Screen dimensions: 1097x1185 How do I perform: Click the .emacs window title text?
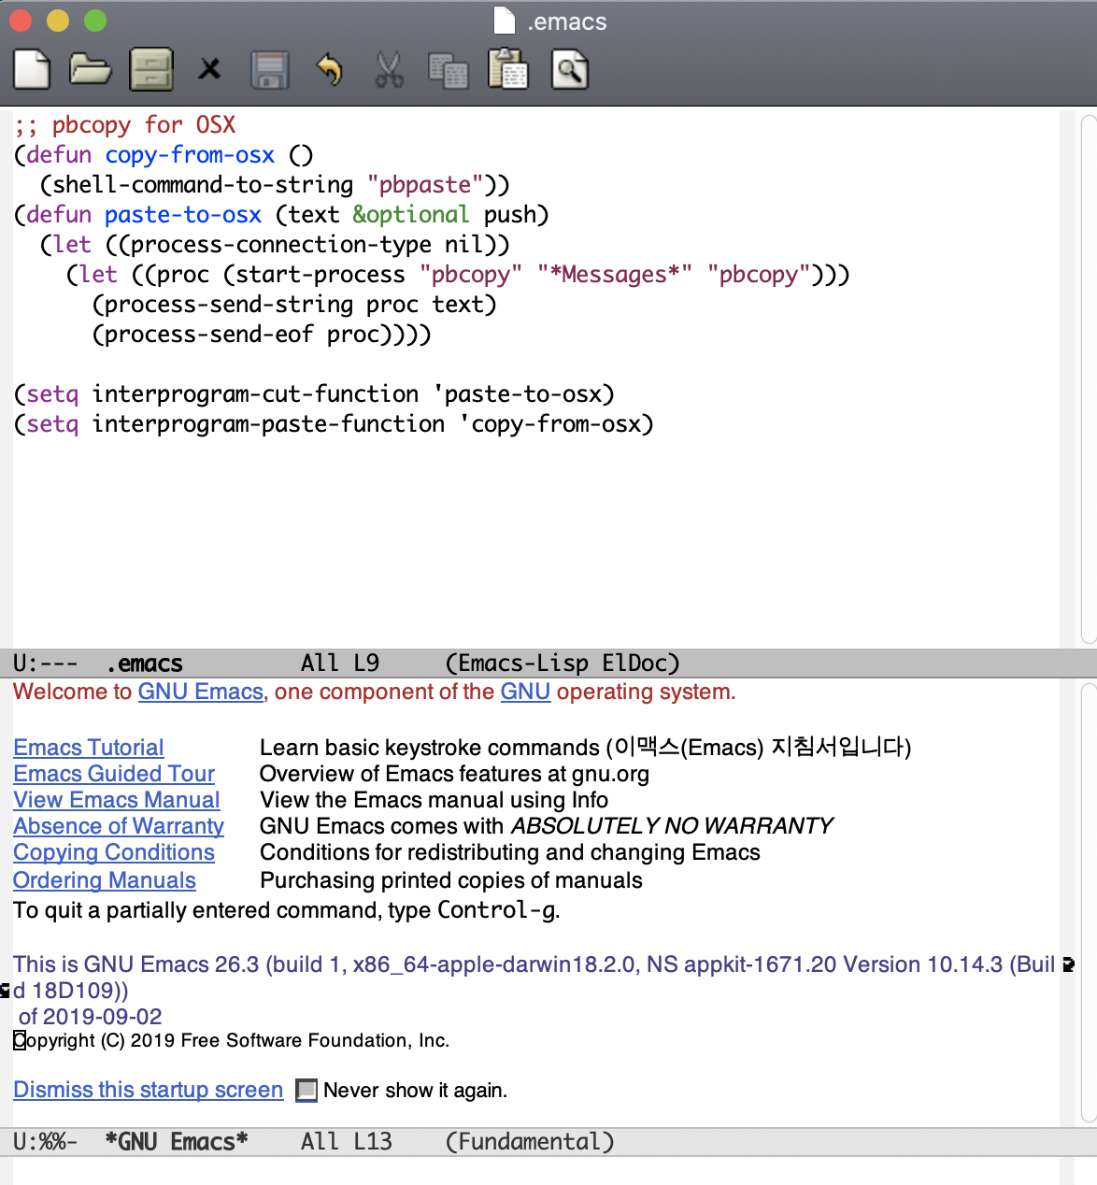pos(567,21)
